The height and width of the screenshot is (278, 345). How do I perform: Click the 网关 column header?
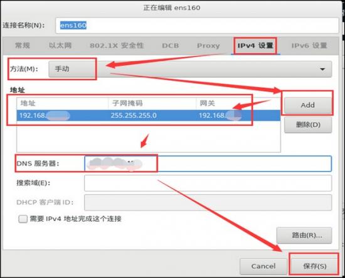point(238,103)
